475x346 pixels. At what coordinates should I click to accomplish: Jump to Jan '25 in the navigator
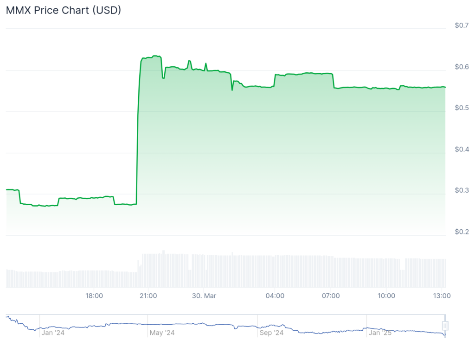380,332
